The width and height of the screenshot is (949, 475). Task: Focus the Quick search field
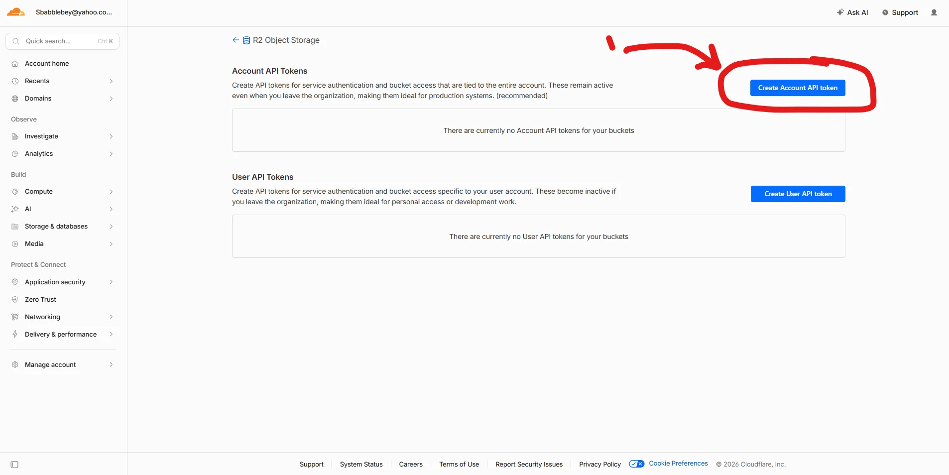tap(63, 41)
